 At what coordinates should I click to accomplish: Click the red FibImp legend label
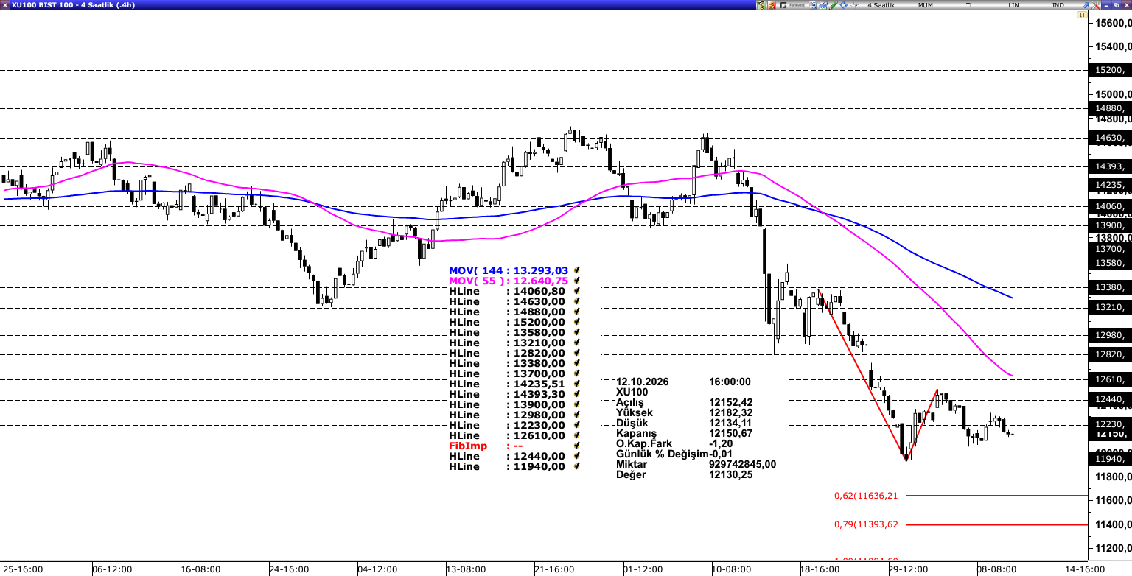tap(468, 446)
